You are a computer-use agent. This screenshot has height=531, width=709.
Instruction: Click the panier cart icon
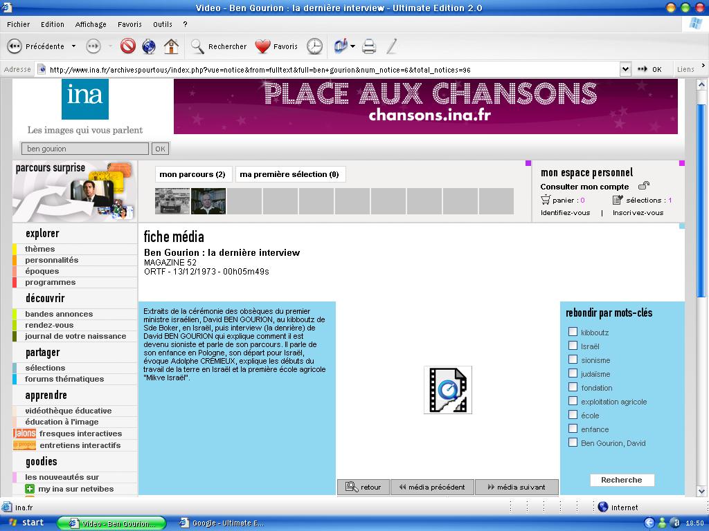tap(546, 200)
